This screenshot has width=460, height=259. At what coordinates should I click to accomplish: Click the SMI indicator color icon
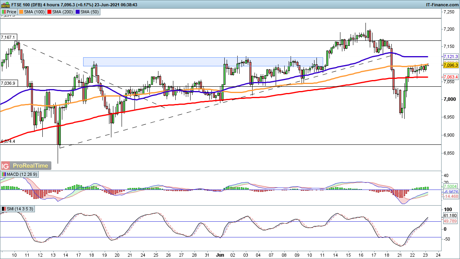click(x=4, y=209)
